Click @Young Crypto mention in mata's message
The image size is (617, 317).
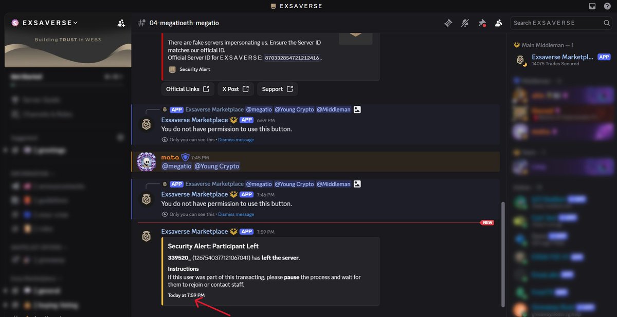click(x=216, y=166)
